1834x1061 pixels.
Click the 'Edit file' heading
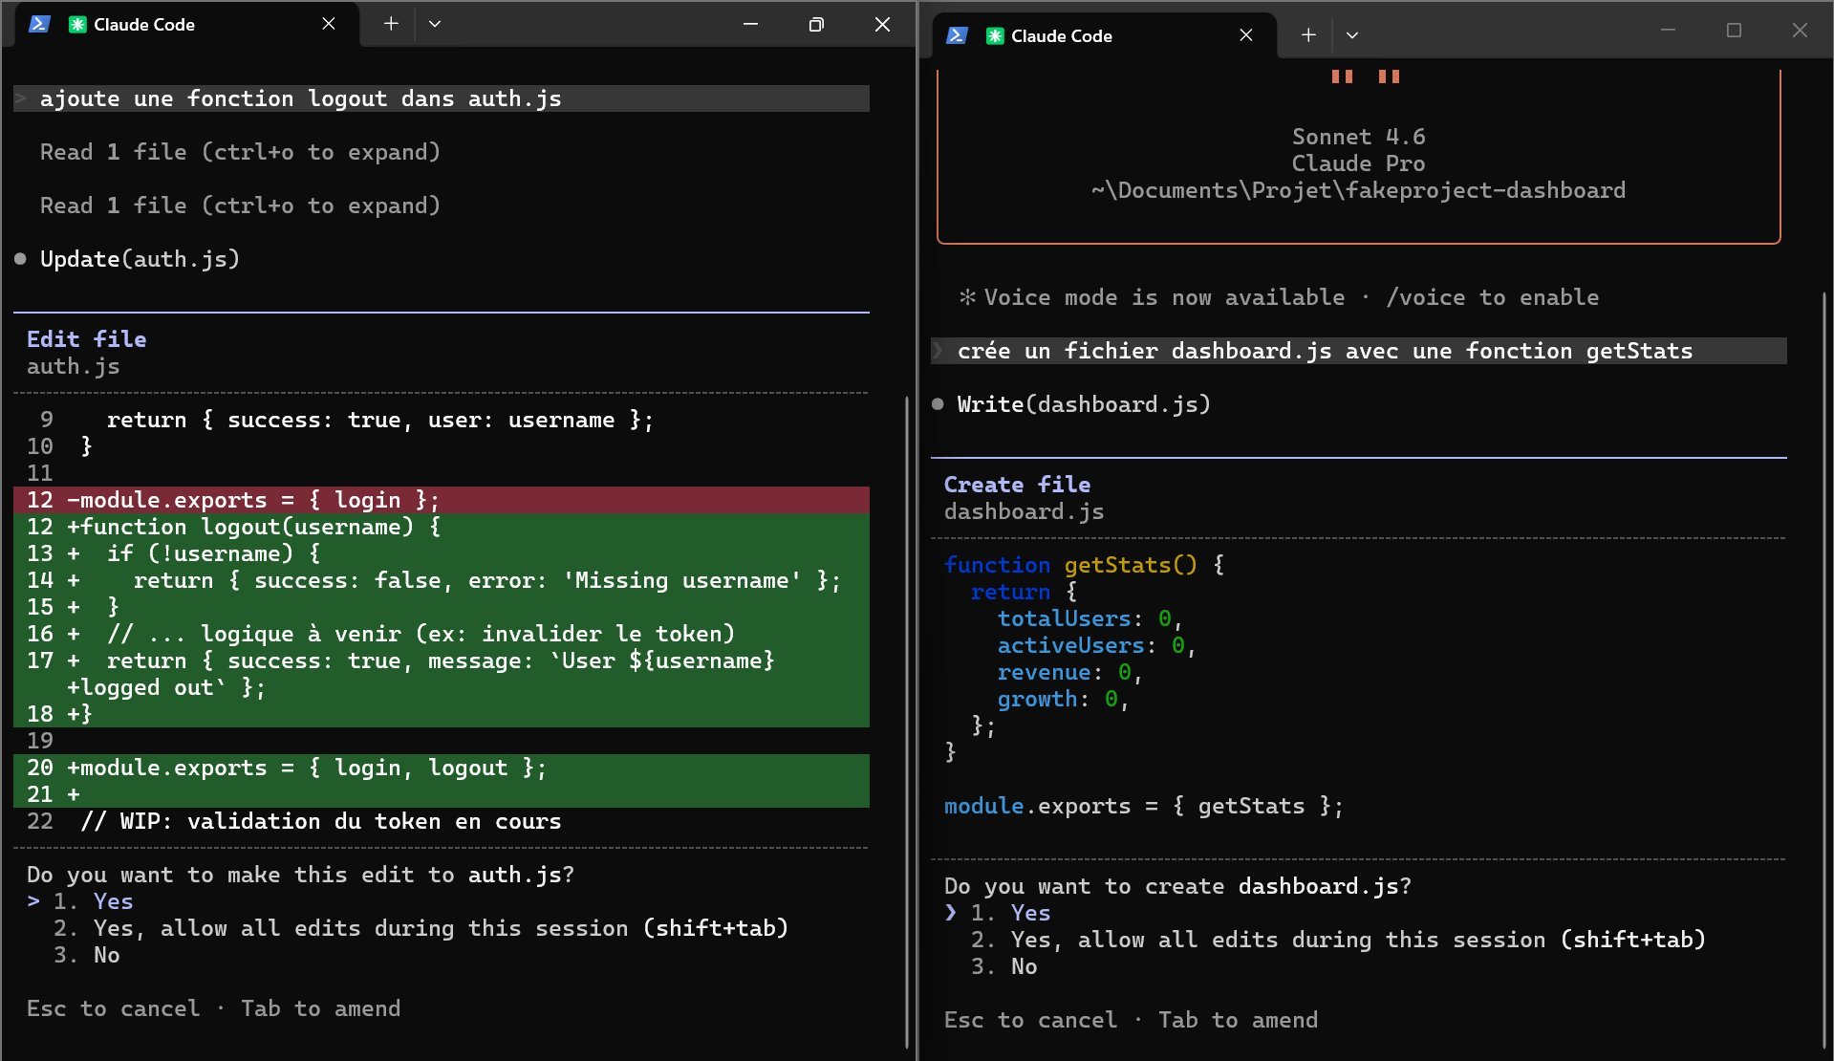coord(87,339)
